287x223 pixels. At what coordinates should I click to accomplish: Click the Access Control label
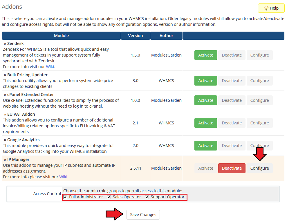click(x=47, y=194)
